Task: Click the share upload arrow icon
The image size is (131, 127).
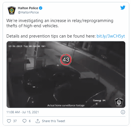Action: pos(38,121)
